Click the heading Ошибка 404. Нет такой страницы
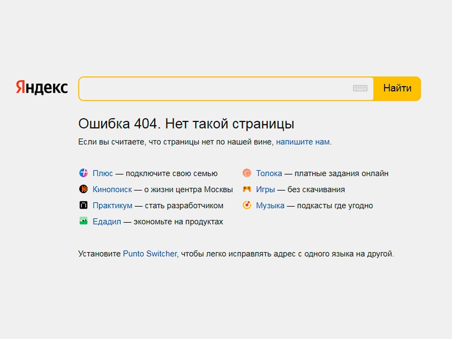452x339 pixels. [x=186, y=124]
